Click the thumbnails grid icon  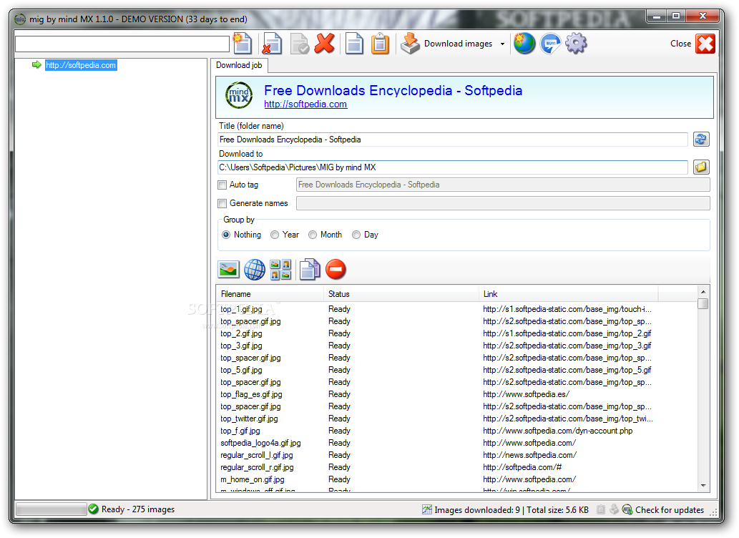coord(281,270)
